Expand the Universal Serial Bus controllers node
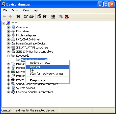Viewport: 116px width, 114px height. (8, 92)
